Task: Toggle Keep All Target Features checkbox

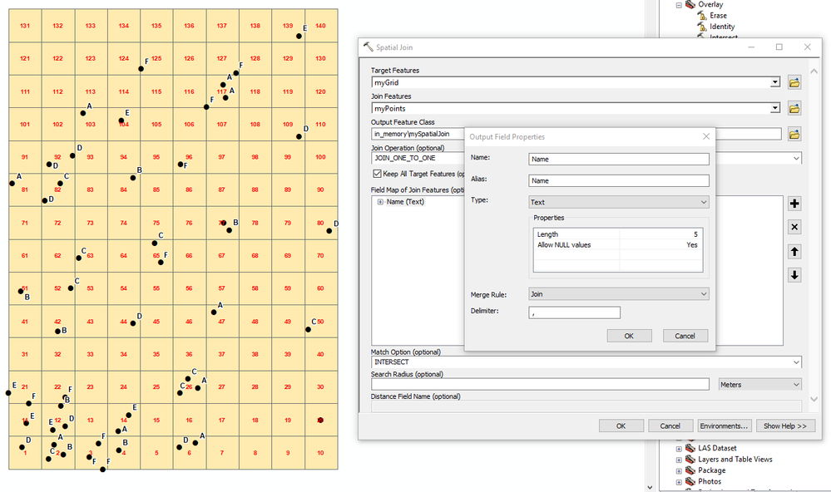Action: [378, 174]
